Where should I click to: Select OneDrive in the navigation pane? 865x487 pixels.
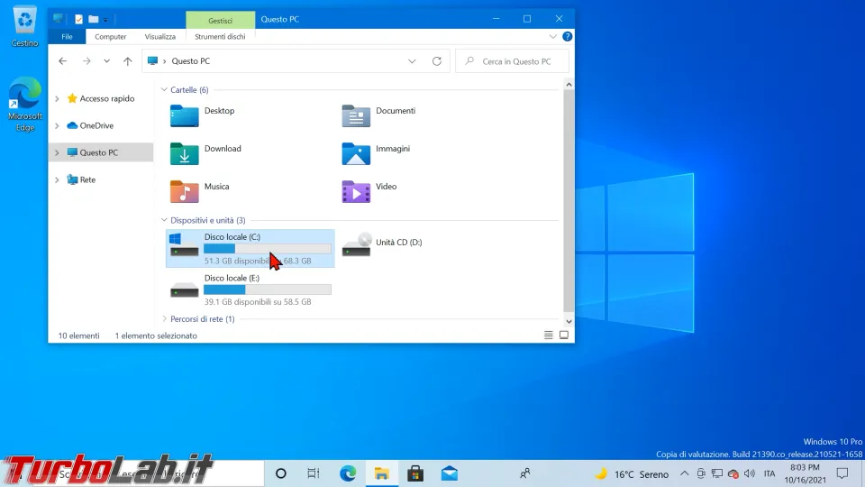pos(96,125)
